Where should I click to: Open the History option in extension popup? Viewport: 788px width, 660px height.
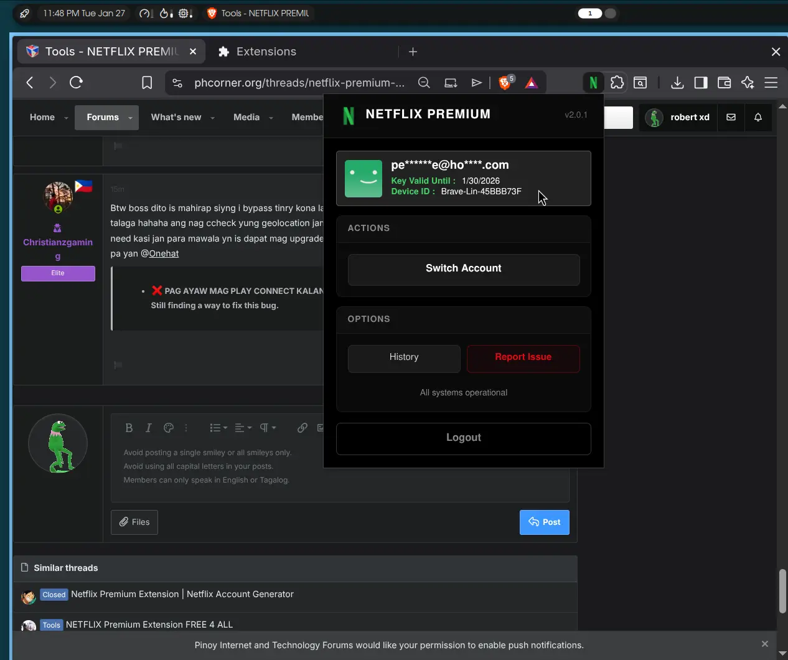click(x=404, y=358)
